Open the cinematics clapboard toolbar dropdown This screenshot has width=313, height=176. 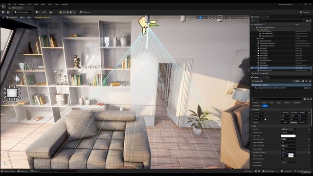[x=51, y=12]
